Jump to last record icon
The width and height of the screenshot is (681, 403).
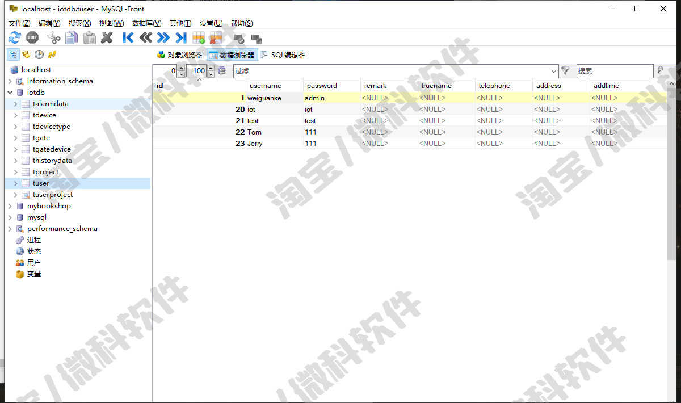181,38
